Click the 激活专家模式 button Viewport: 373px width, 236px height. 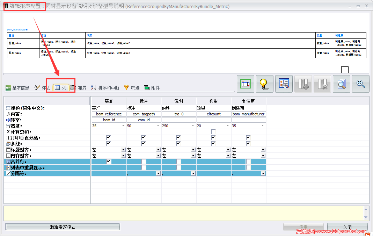click(x=63, y=226)
